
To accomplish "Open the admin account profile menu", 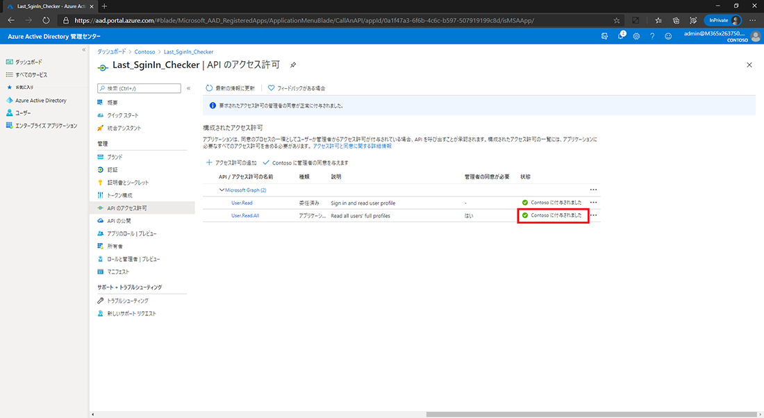I will pyautogui.click(x=722, y=36).
